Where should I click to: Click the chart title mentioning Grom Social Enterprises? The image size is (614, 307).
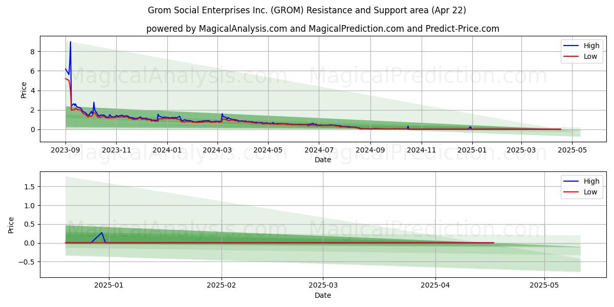[x=307, y=10]
